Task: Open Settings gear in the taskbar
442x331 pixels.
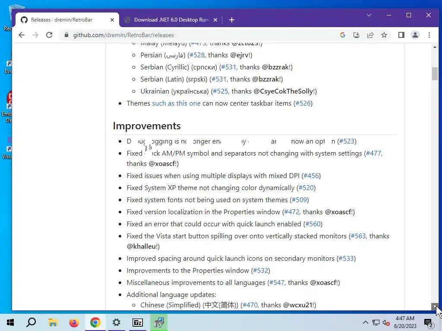Action: pyautogui.click(x=116, y=322)
